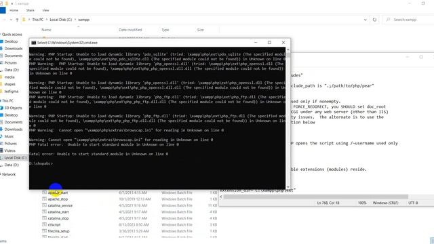Click Ln 768, Col 18 in status bar
The height and width of the screenshot is (244, 434).
[x=328, y=203]
